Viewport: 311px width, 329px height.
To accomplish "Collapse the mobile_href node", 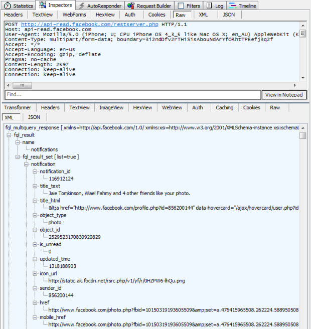I will click(x=35, y=317).
